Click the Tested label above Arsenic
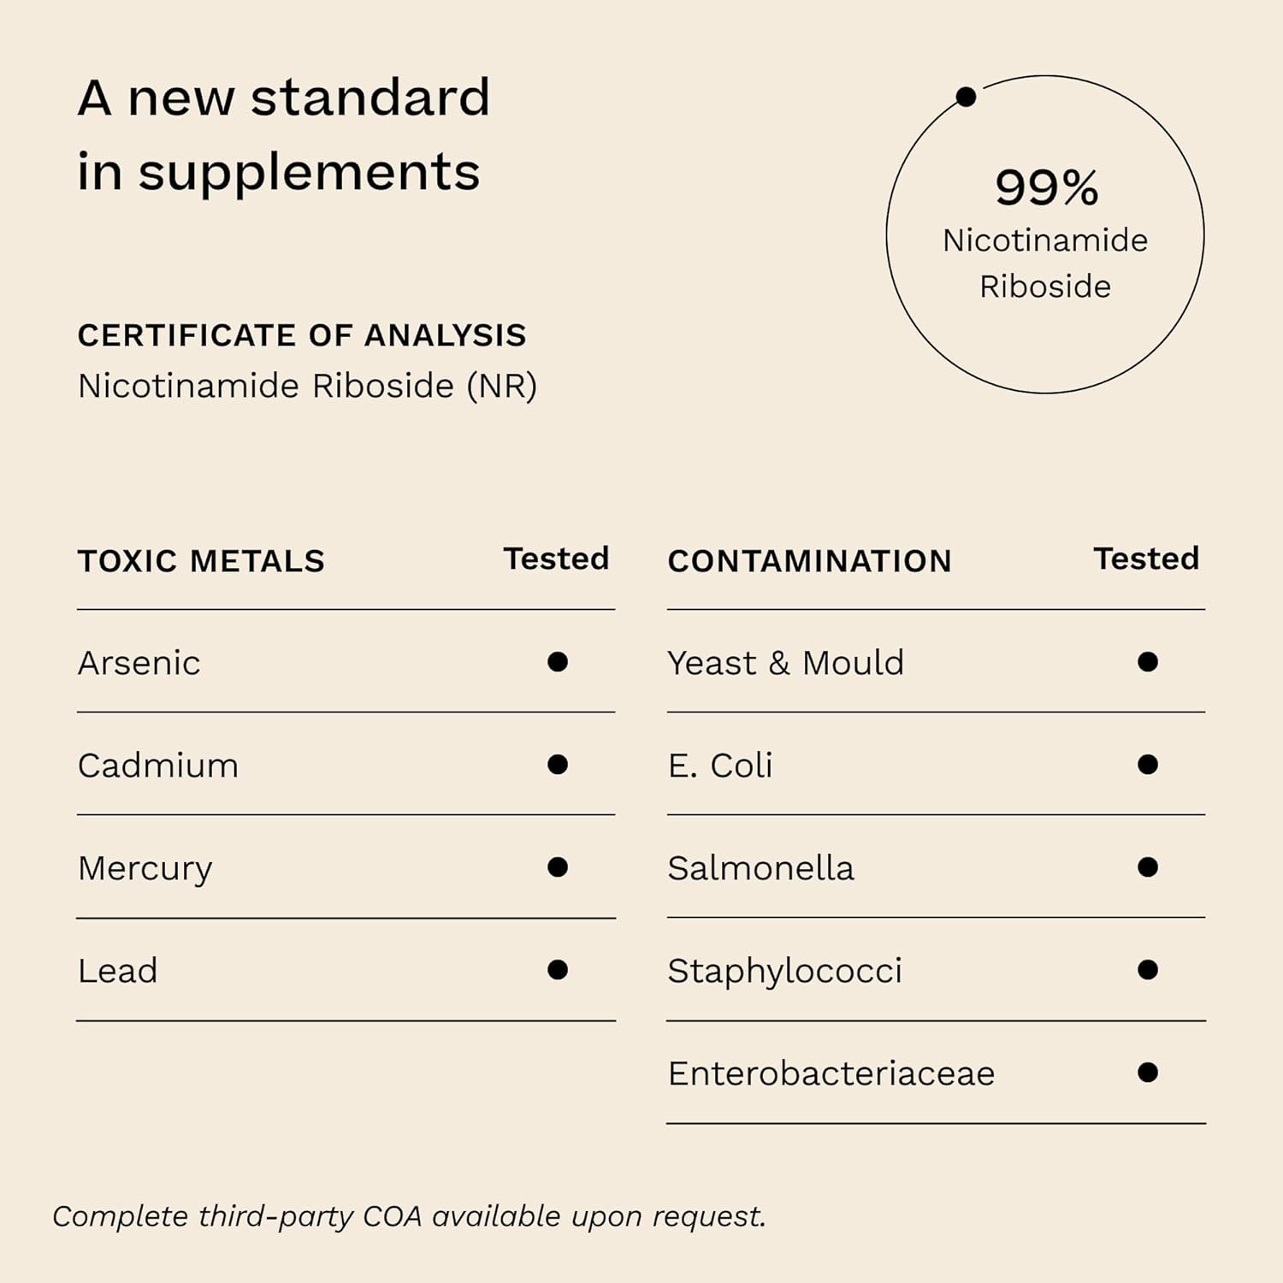 click(x=556, y=559)
